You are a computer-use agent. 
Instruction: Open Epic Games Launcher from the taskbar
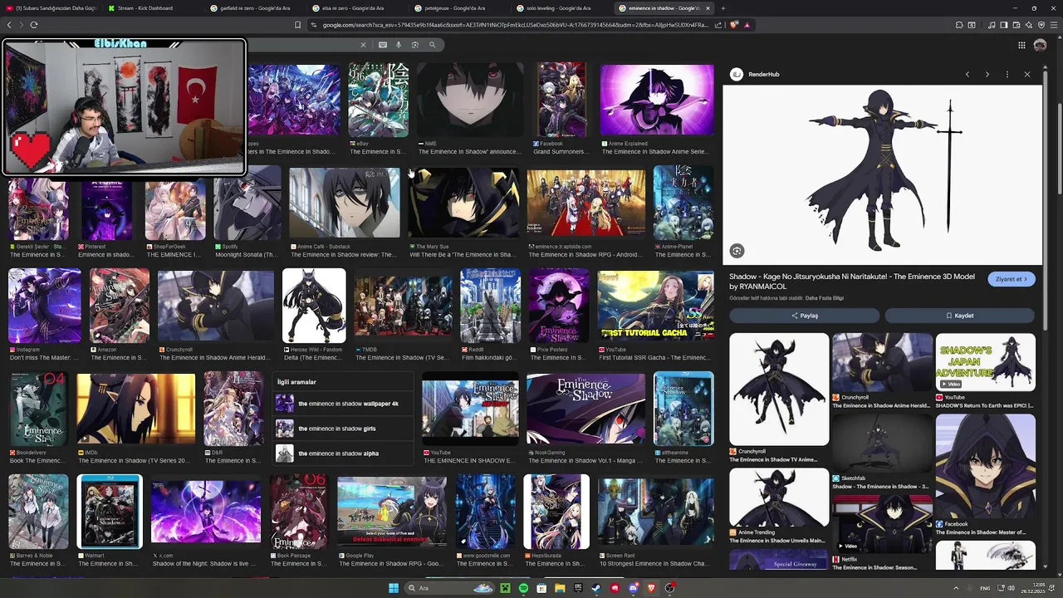point(578,588)
